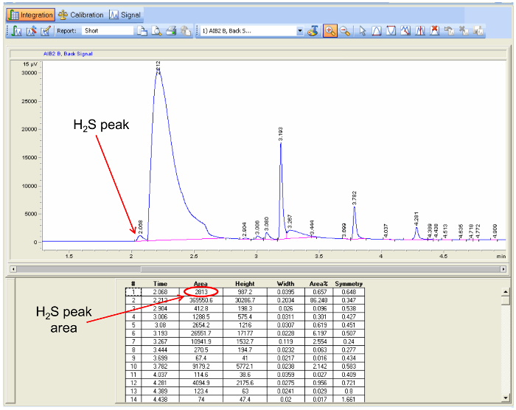Click time cell 2.068 in the table
516x410 pixels.
[x=160, y=292]
